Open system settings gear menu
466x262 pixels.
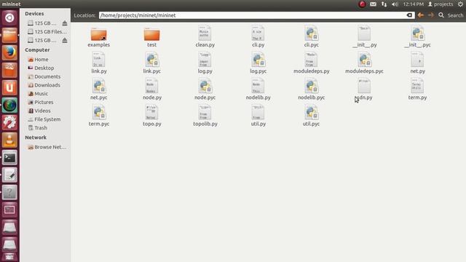(460, 4)
